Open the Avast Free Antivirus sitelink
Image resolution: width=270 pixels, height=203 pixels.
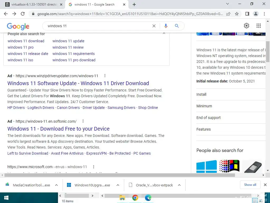(x=67, y=153)
